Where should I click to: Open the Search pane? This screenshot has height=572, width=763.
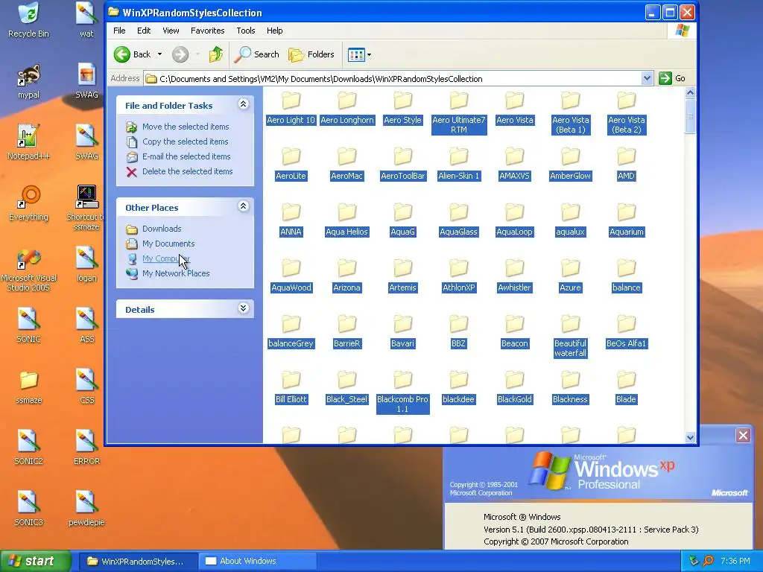[256, 54]
